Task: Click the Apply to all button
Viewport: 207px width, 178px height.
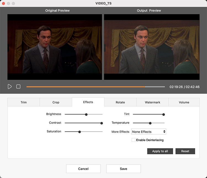Action: (x=160, y=151)
